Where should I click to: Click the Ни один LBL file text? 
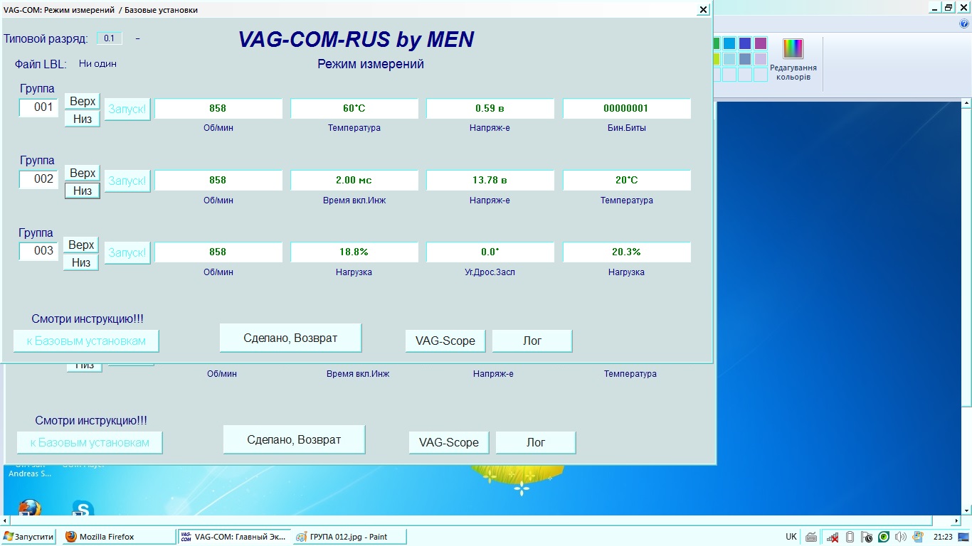(x=97, y=64)
